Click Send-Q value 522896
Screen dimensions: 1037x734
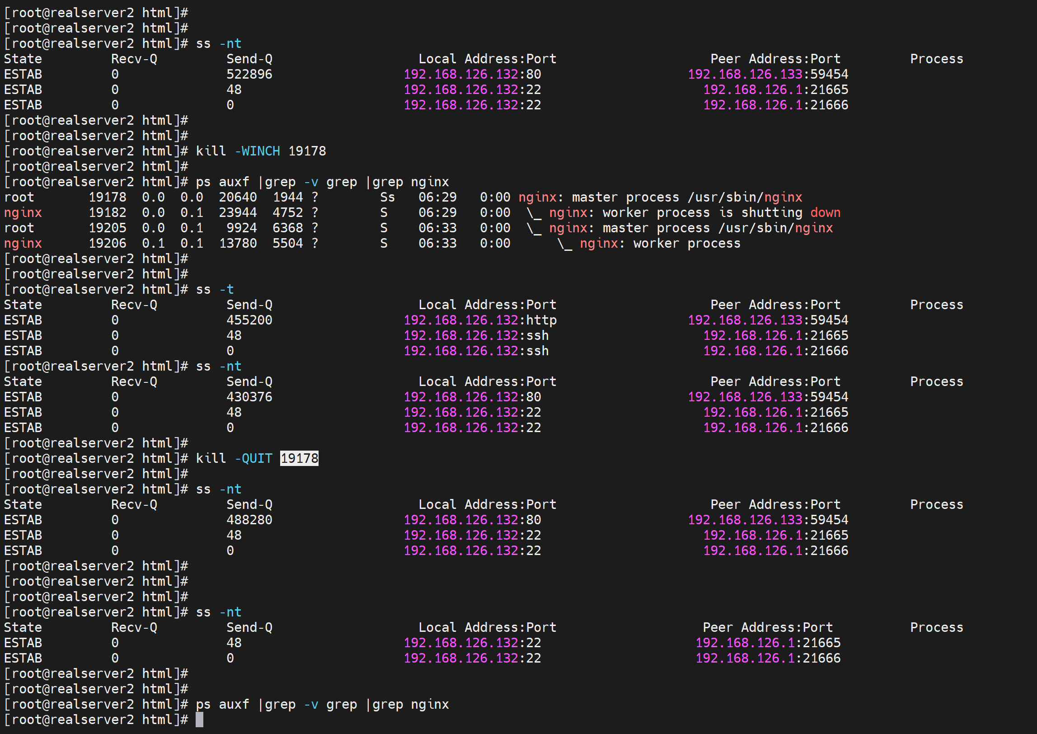coord(249,74)
